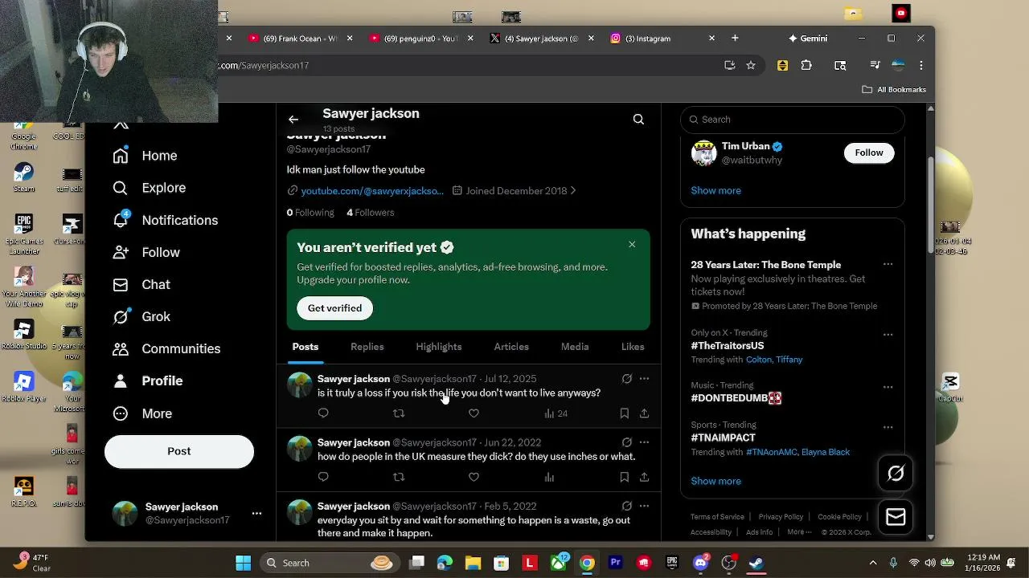Open the floating messages envelope button
Viewport: 1029px width, 578px height.
(x=896, y=518)
